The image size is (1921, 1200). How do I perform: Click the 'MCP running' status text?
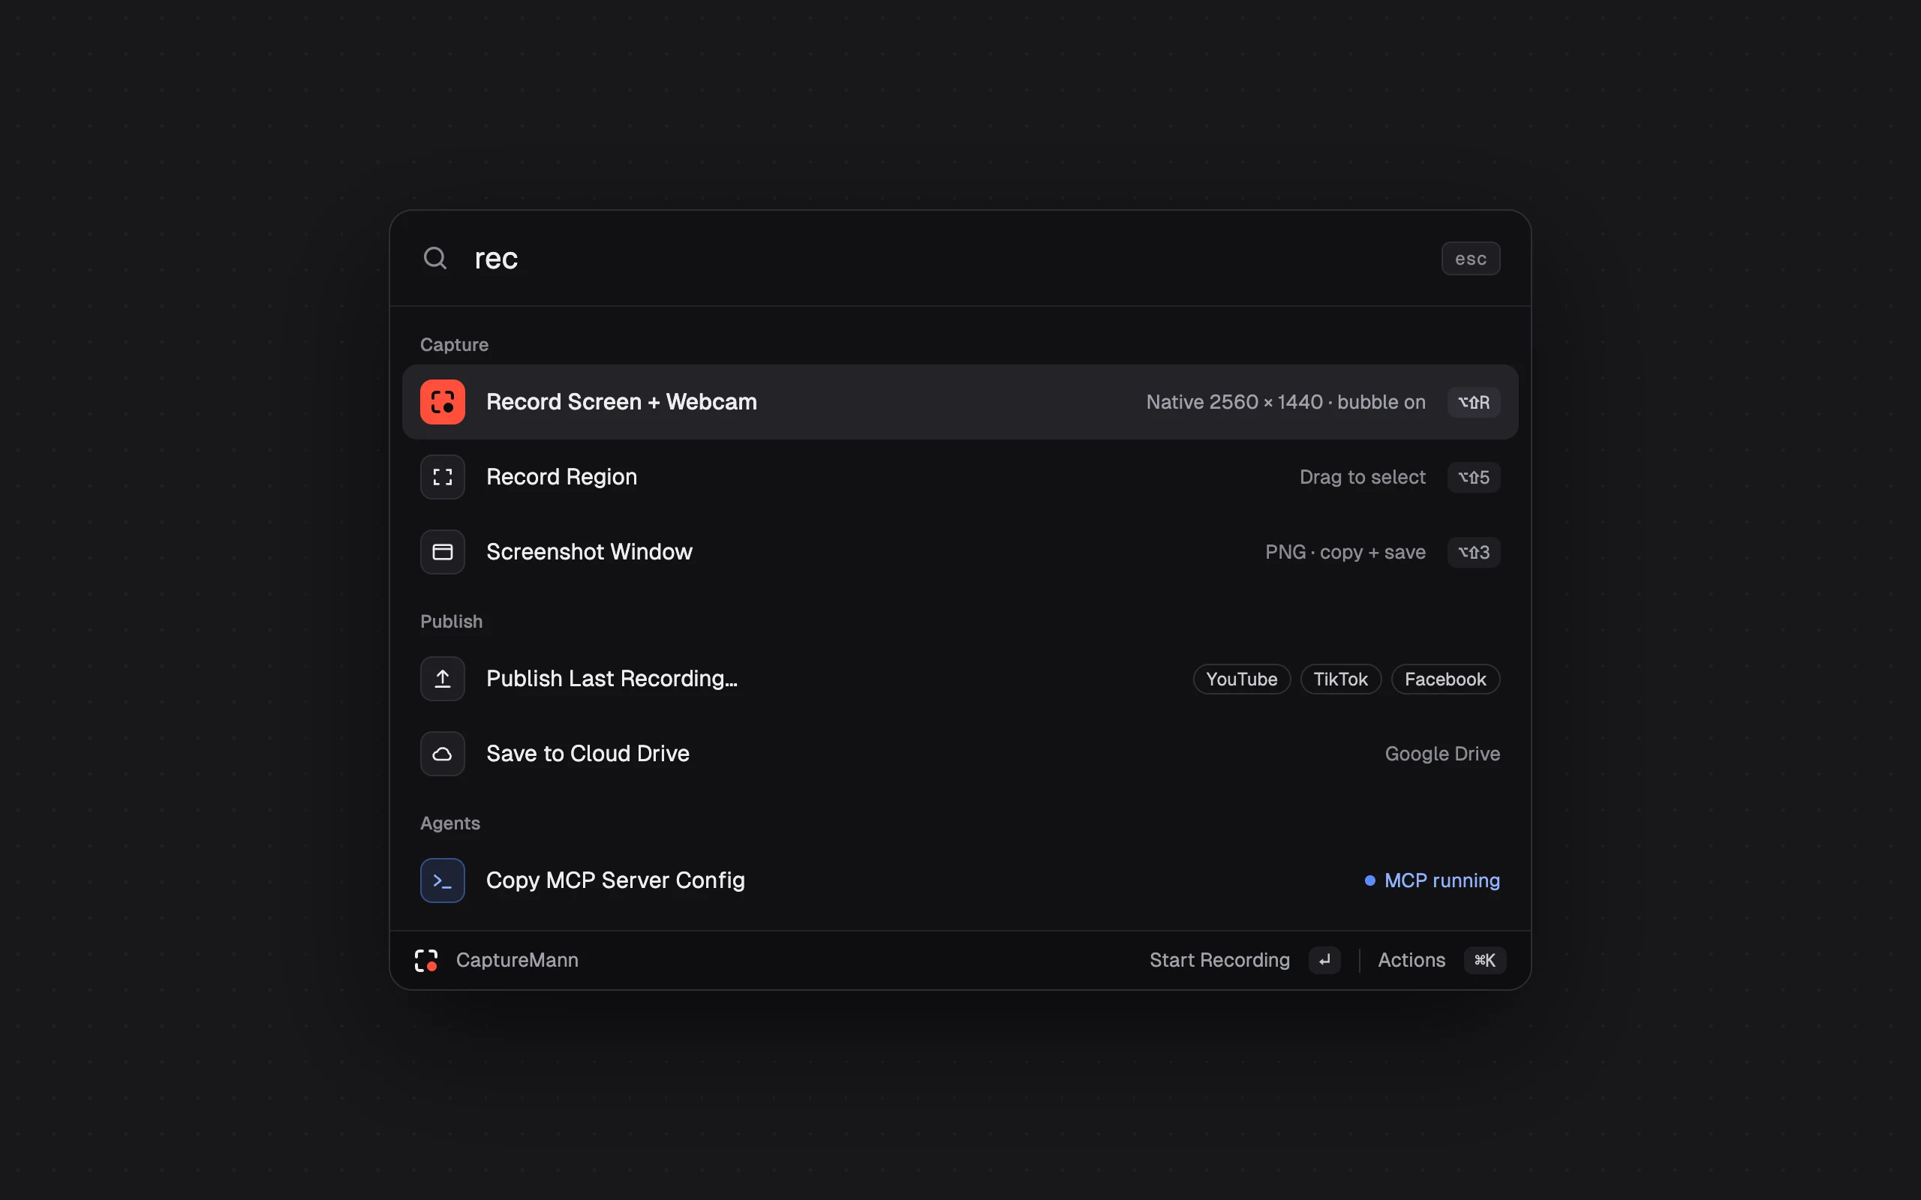1442,881
